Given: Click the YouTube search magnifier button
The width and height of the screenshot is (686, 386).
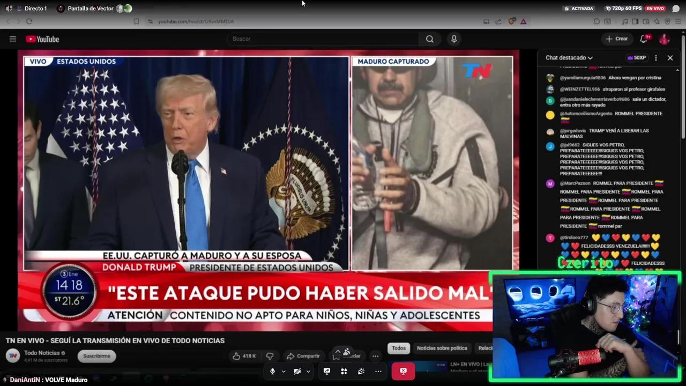Looking at the screenshot, I should [430, 39].
